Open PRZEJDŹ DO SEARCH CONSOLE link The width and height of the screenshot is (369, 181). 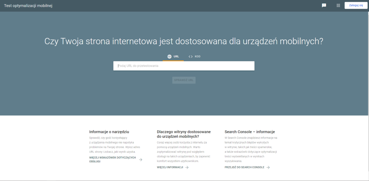(244, 167)
